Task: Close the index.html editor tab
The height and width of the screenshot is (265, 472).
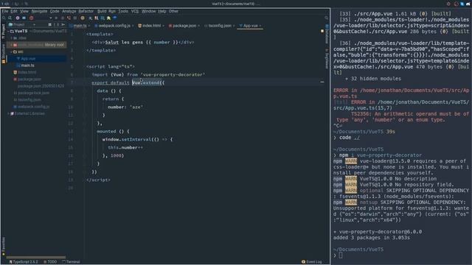Action: click(164, 26)
